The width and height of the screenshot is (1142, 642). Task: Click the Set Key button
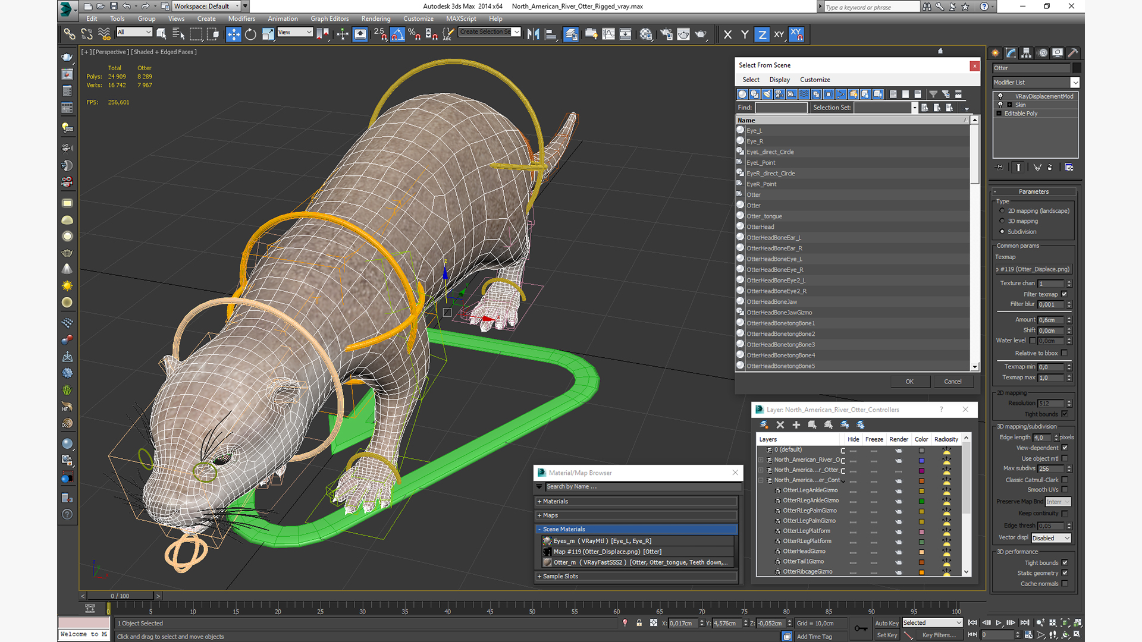887,635
